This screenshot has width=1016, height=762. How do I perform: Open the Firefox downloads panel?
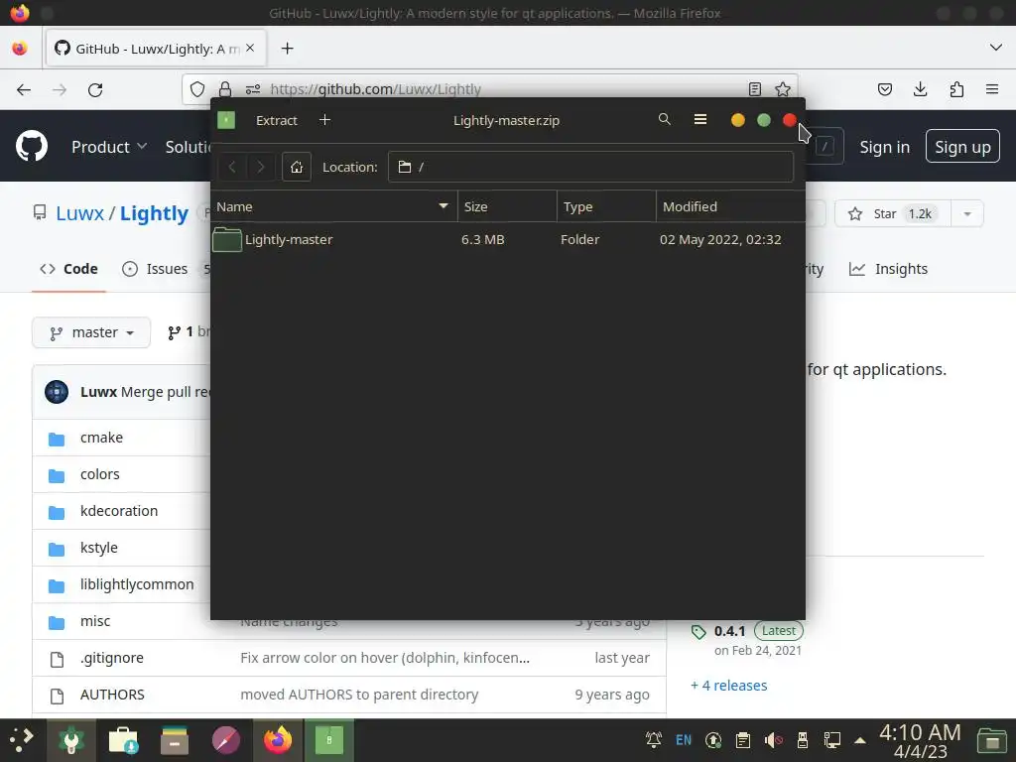(x=920, y=89)
